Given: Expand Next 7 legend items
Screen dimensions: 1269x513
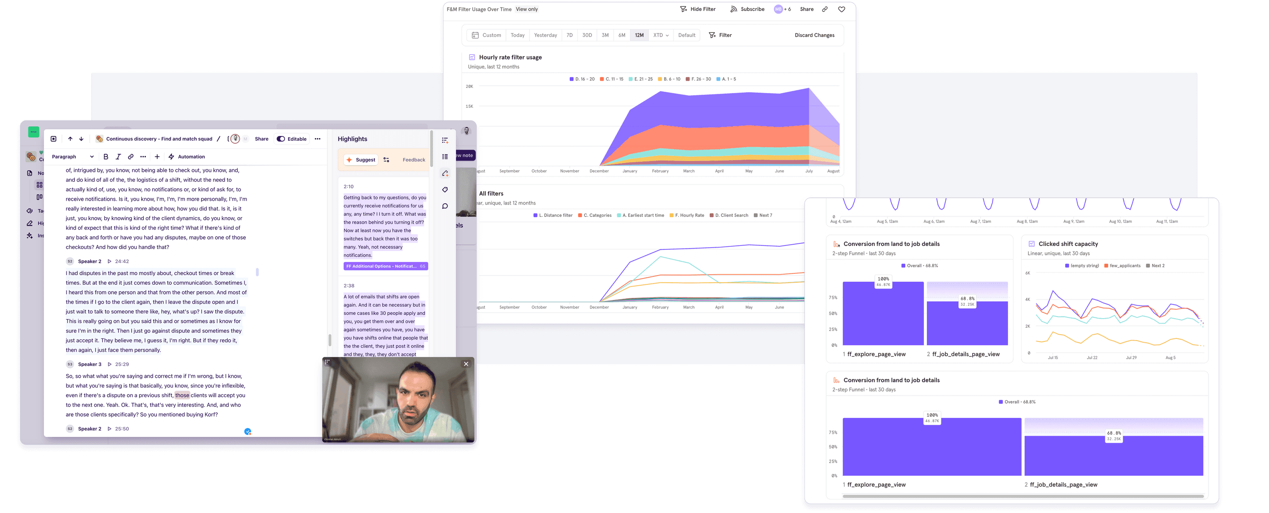Looking at the screenshot, I should 763,215.
